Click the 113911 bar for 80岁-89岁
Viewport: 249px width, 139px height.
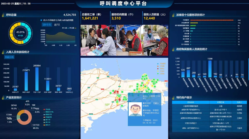(x=48, y=86)
